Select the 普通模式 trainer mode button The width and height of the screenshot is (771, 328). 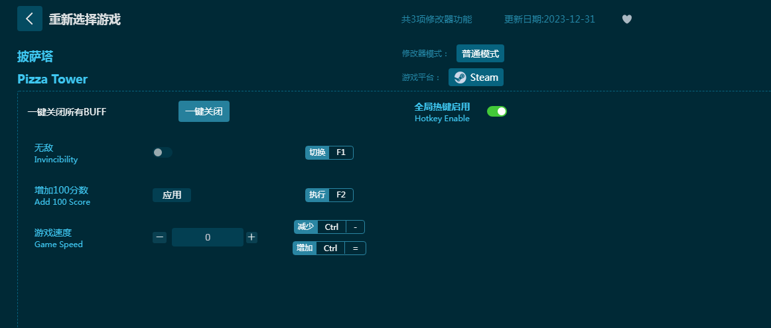(480, 54)
